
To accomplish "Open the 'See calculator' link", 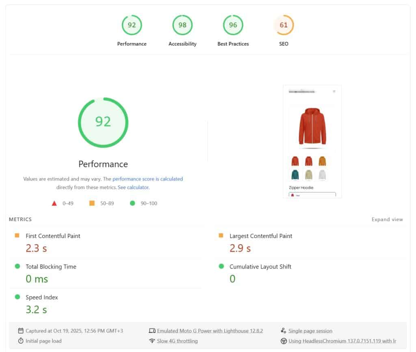I will (x=133, y=187).
